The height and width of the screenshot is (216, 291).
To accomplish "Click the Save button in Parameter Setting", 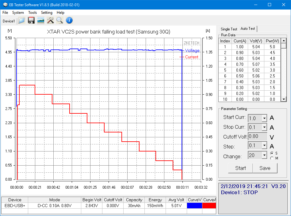I will pos(265,168).
